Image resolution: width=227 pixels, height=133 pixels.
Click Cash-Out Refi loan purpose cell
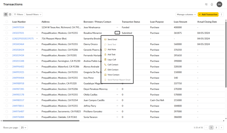coord(157,100)
